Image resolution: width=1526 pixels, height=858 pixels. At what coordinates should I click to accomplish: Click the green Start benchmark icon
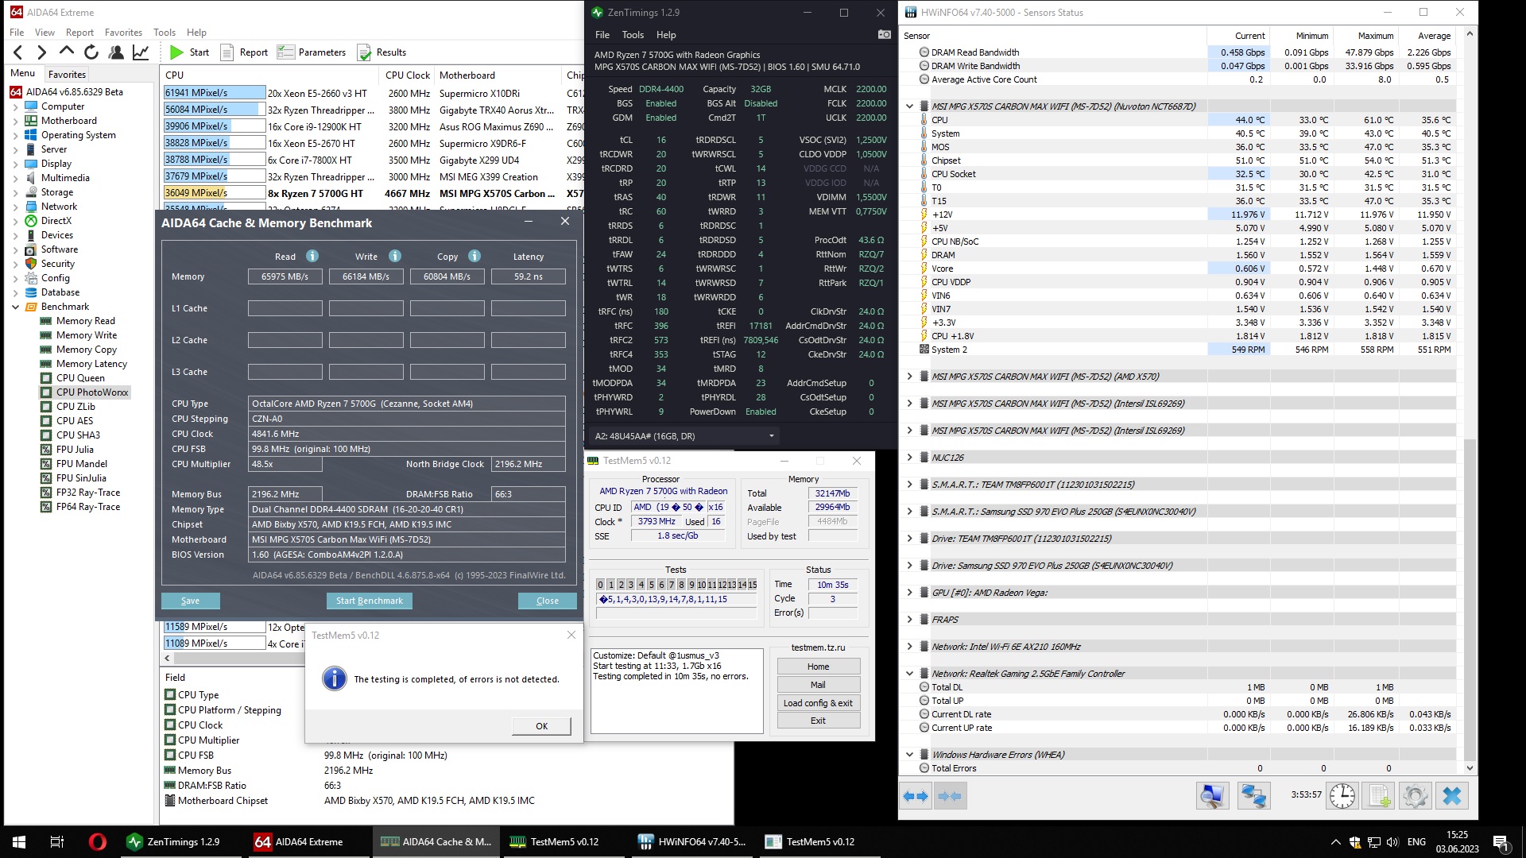[x=176, y=52]
